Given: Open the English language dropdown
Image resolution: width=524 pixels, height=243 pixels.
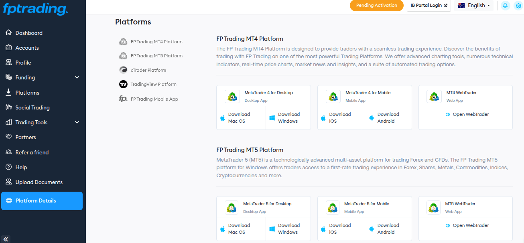Looking at the screenshot, I should coord(474,6).
